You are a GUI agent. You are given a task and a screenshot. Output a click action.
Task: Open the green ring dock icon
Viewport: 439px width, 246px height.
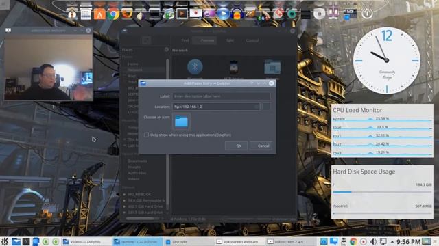pyautogui.click(x=292, y=14)
